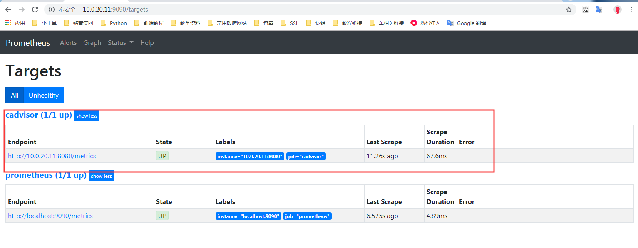Open the Google 翻译 bookmark
The width and height of the screenshot is (638, 248).
click(467, 23)
